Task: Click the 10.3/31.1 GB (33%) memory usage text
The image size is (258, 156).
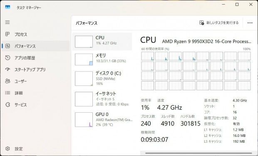Action: click(111, 61)
